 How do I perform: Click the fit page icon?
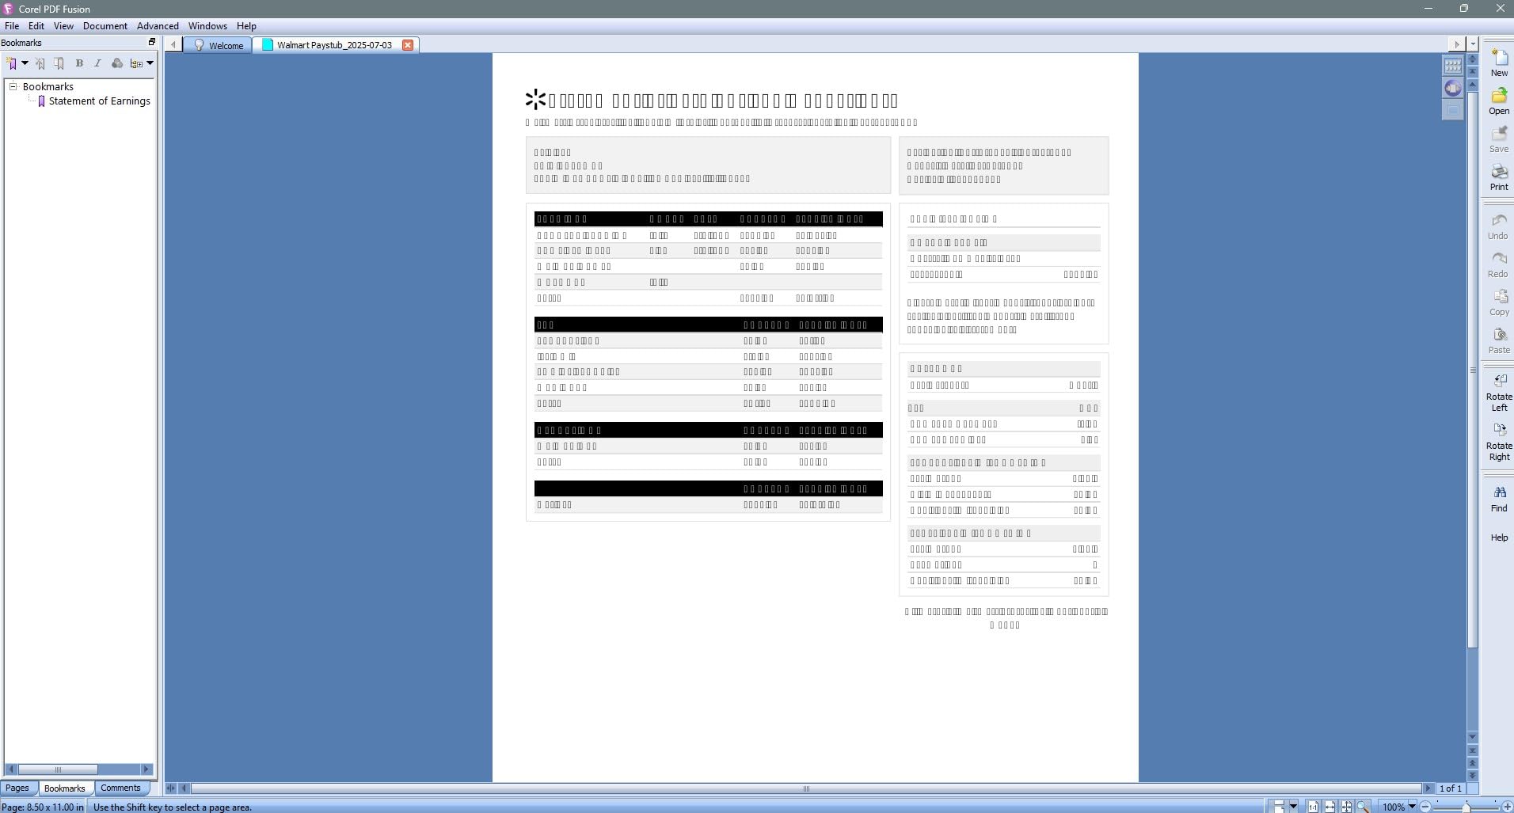pos(1346,807)
